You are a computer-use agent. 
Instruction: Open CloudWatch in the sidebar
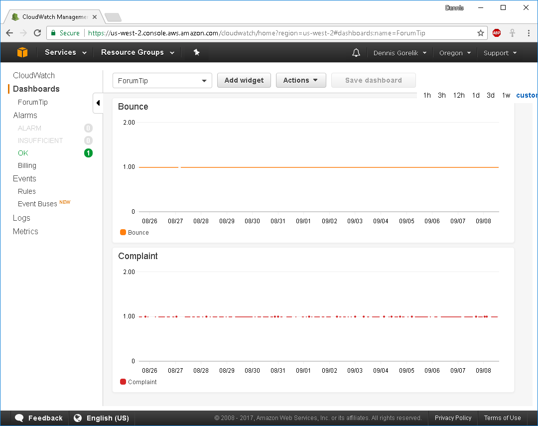[x=34, y=75]
